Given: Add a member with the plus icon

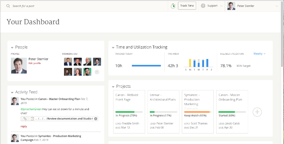Looking at the screenshot, I should pos(97,72).
